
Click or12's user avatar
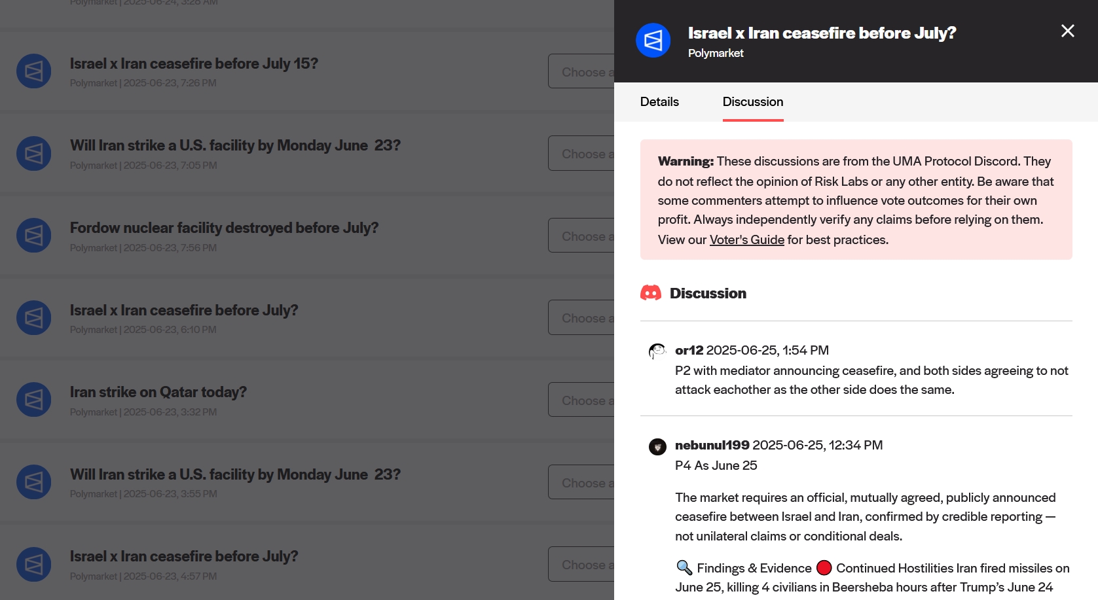[x=657, y=351]
